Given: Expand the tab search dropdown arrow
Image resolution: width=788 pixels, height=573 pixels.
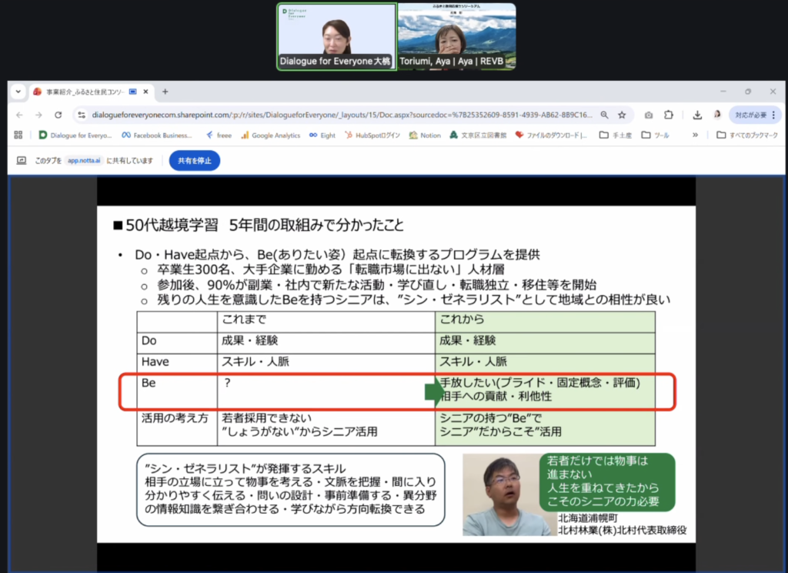Looking at the screenshot, I should [18, 92].
